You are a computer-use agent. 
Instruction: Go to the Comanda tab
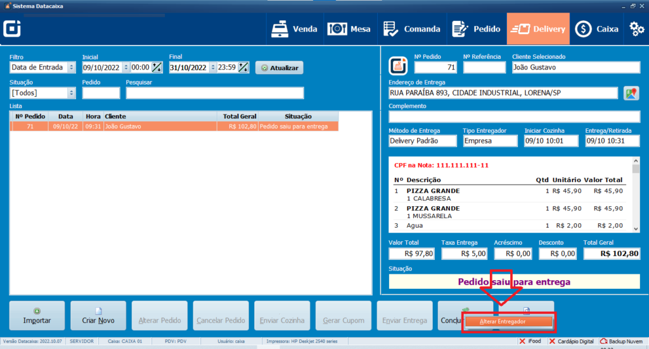413,28
